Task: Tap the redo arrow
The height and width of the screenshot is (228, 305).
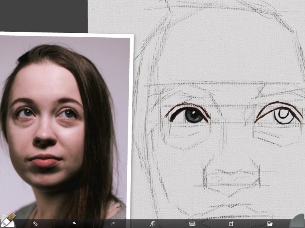Action: point(113,224)
